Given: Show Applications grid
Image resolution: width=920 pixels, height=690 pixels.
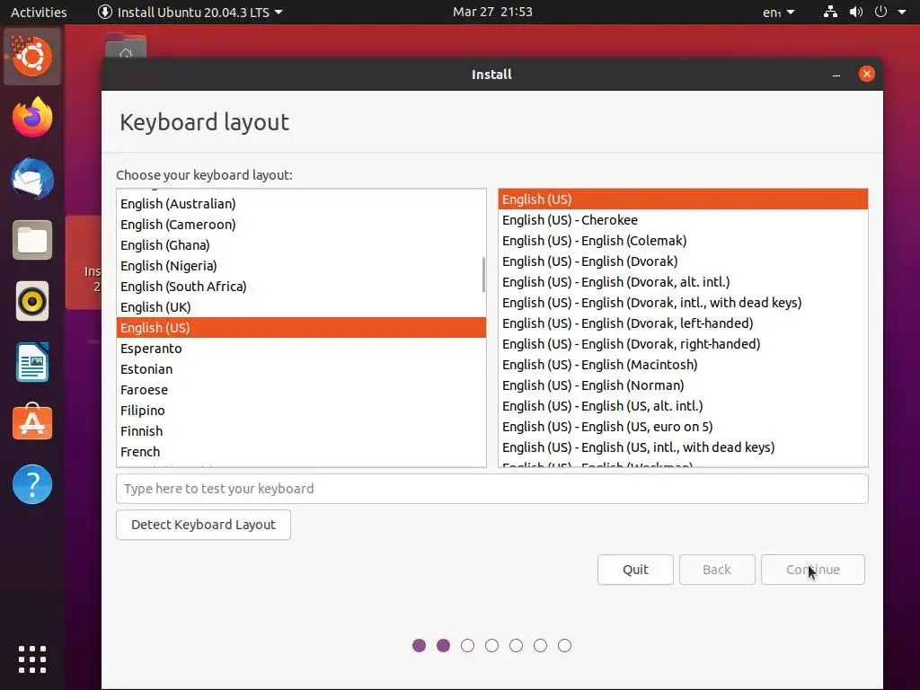Looking at the screenshot, I should tap(32, 659).
